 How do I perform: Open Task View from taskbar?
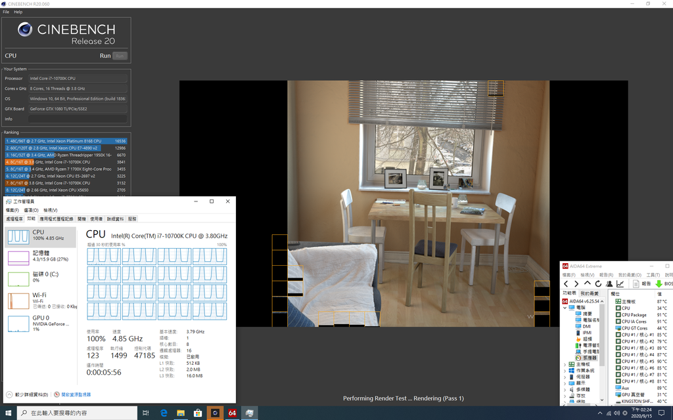[x=146, y=413]
